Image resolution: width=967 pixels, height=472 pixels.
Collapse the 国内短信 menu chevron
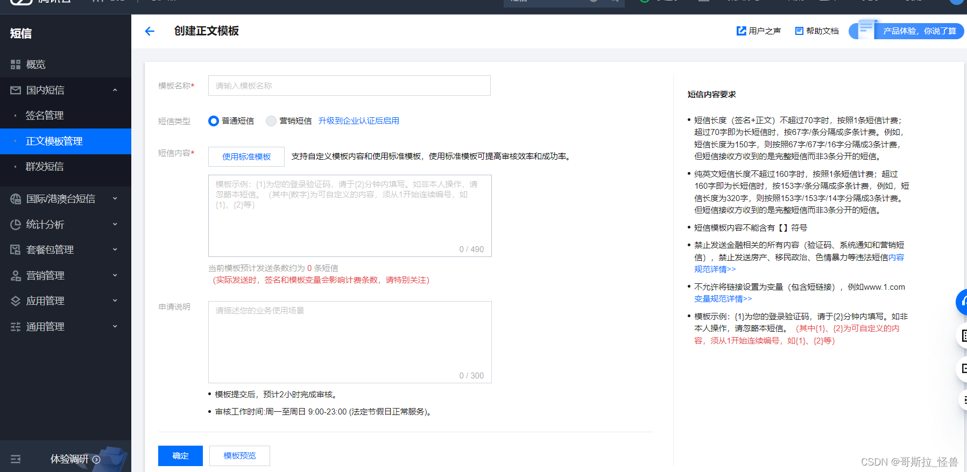click(115, 90)
